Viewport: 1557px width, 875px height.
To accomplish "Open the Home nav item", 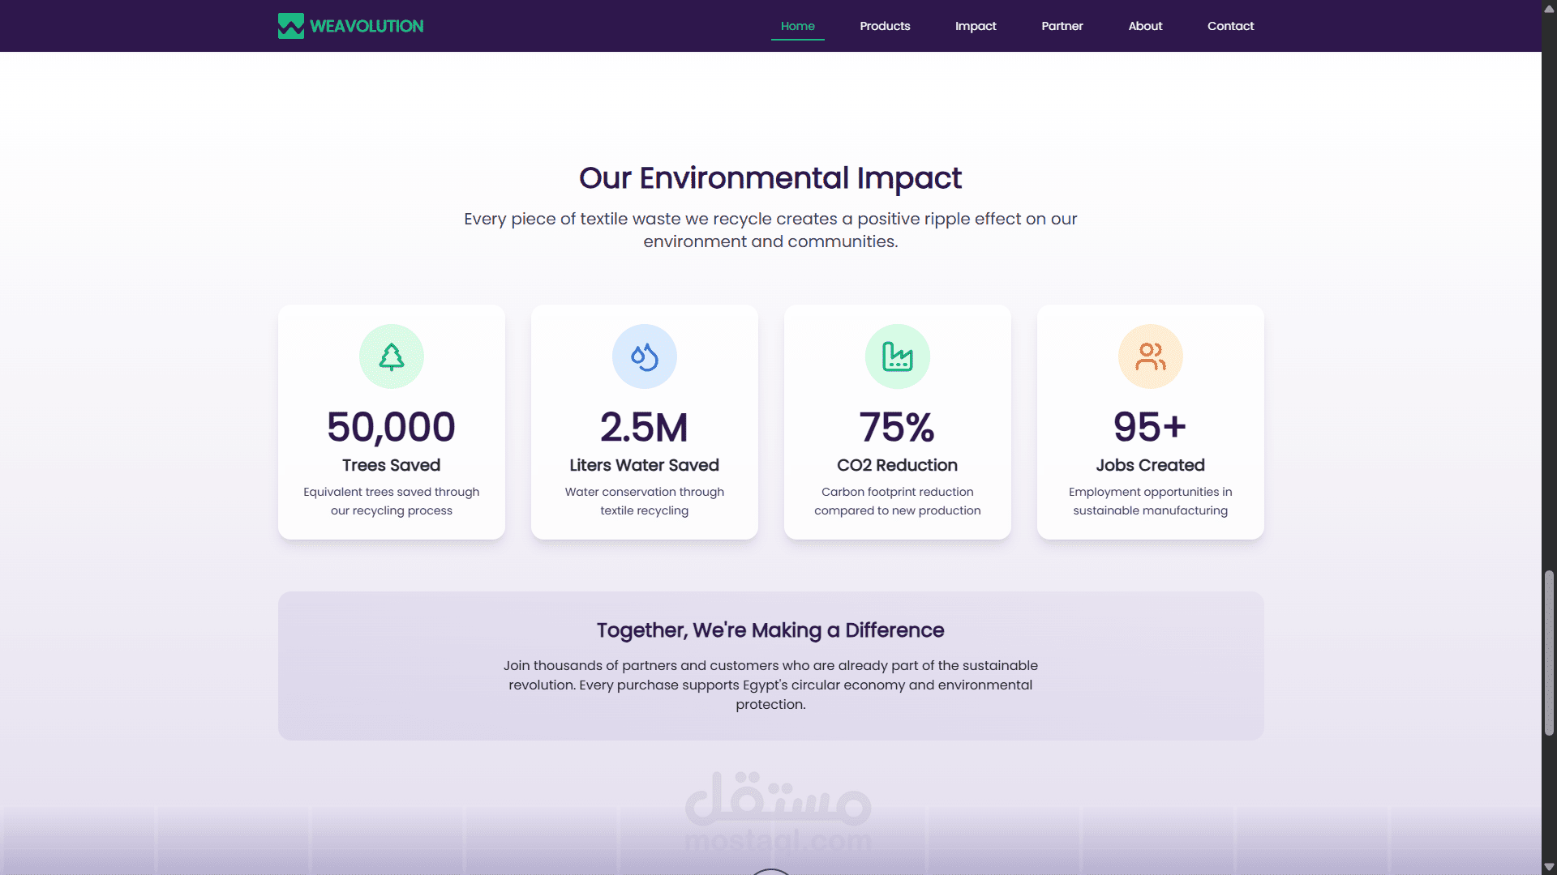I will 797,26.
